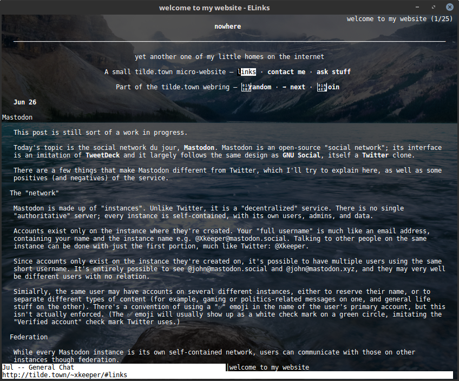The image size is (459, 381).
Task: Click the arrow symbol before "next"
Action: (284, 87)
